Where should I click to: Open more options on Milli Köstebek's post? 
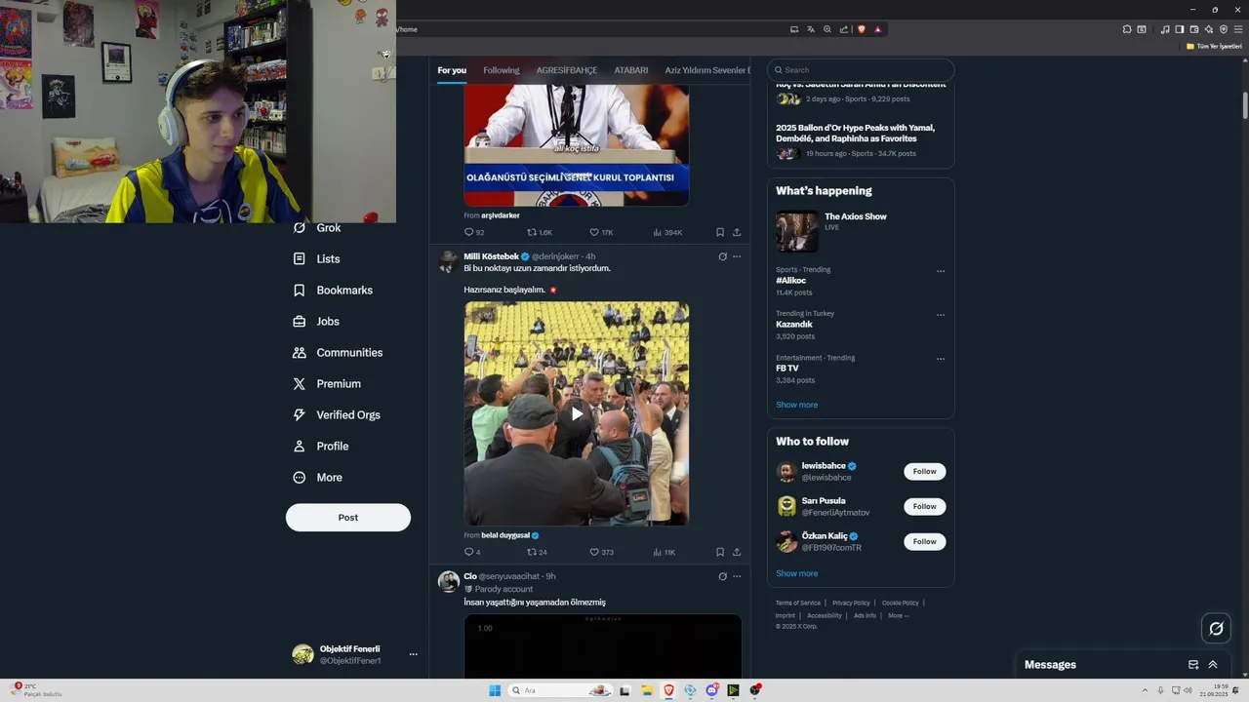[737, 256]
